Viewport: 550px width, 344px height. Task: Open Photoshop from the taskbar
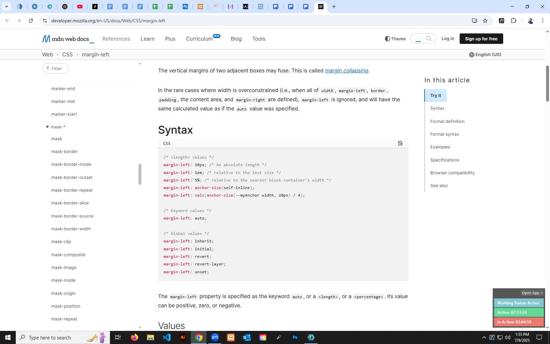tap(295, 337)
